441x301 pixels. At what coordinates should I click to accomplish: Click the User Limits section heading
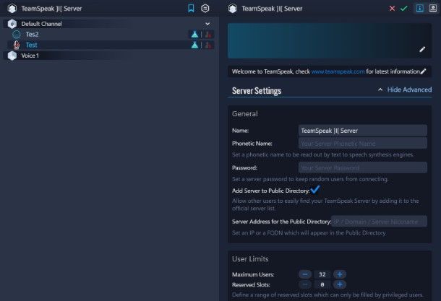pyautogui.click(x=250, y=259)
